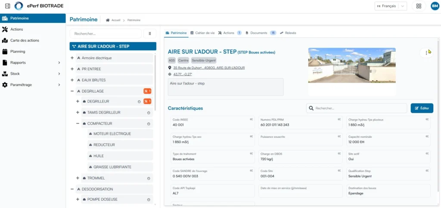
Task: Click the grid icon beside the tree search
Action: (149, 34)
